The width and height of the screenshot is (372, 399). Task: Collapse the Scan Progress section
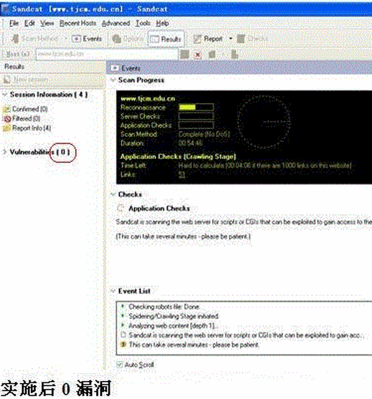113,80
